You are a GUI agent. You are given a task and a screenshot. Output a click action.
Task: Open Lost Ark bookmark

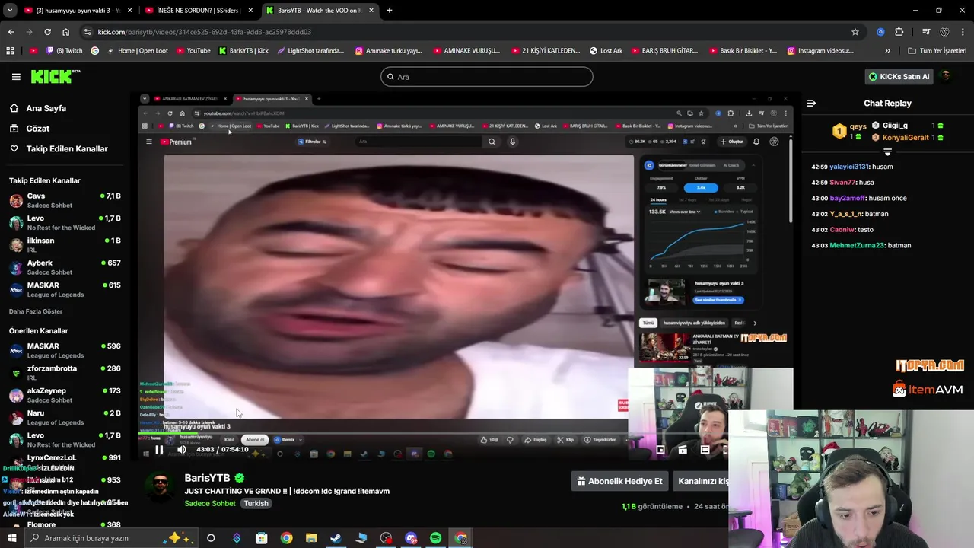coord(606,51)
